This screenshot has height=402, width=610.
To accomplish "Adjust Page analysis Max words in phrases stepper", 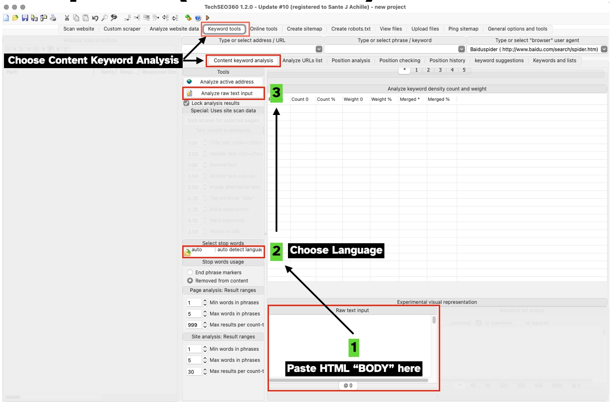I will click(205, 314).
